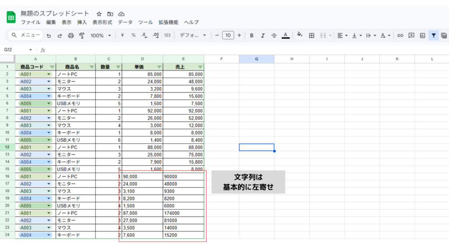Toggle italic text formatting
Image resolution: width=449 pixels, height=245 pixels.
click(x=263, y=36)
